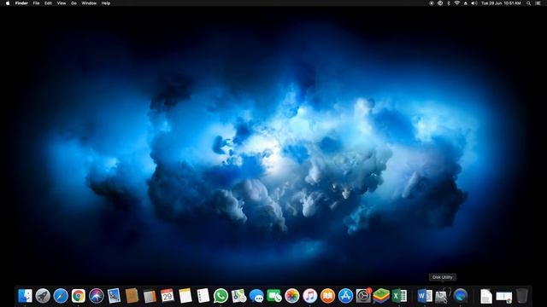Open the Finder application menu
This screenshot has width=547, height=307.
pos(21,3)
